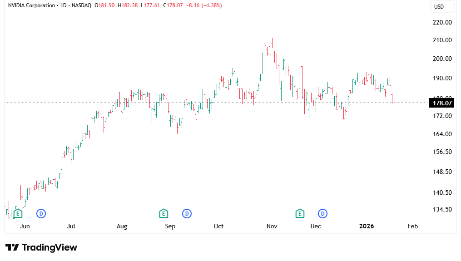Screen dimensions: 461x261
Task: Click the 178.07 current price label
Action: 442,103
